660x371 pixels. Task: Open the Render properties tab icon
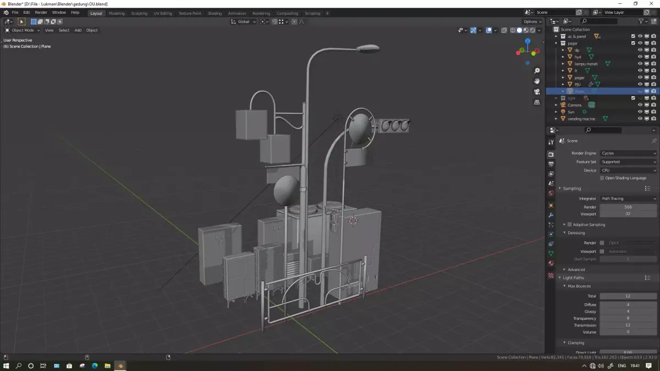tap(551, 154)
